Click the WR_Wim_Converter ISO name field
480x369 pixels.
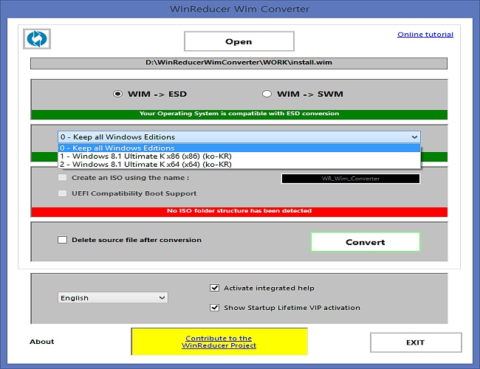[x=350, y=179]
